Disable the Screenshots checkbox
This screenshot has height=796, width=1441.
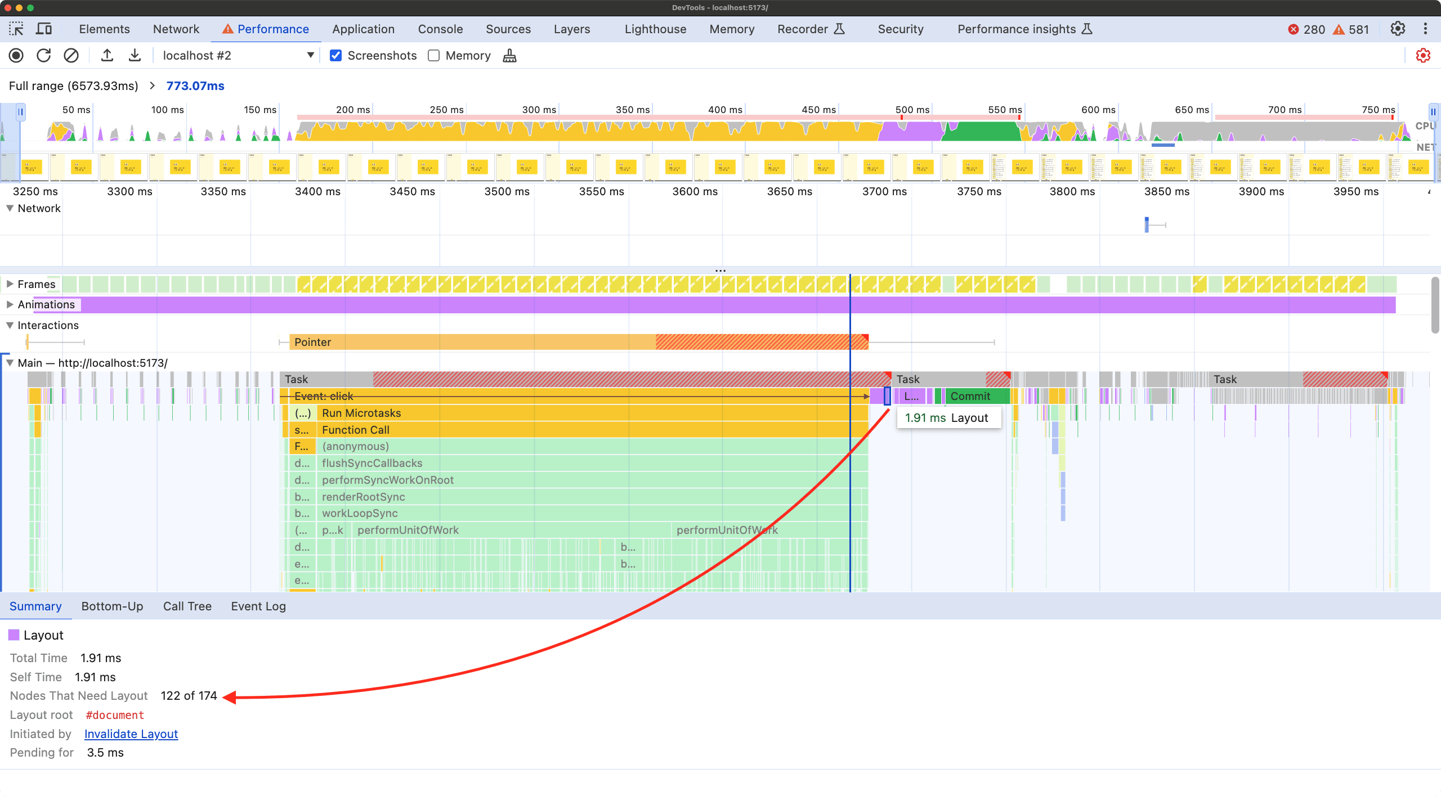(x=335, y=55)
